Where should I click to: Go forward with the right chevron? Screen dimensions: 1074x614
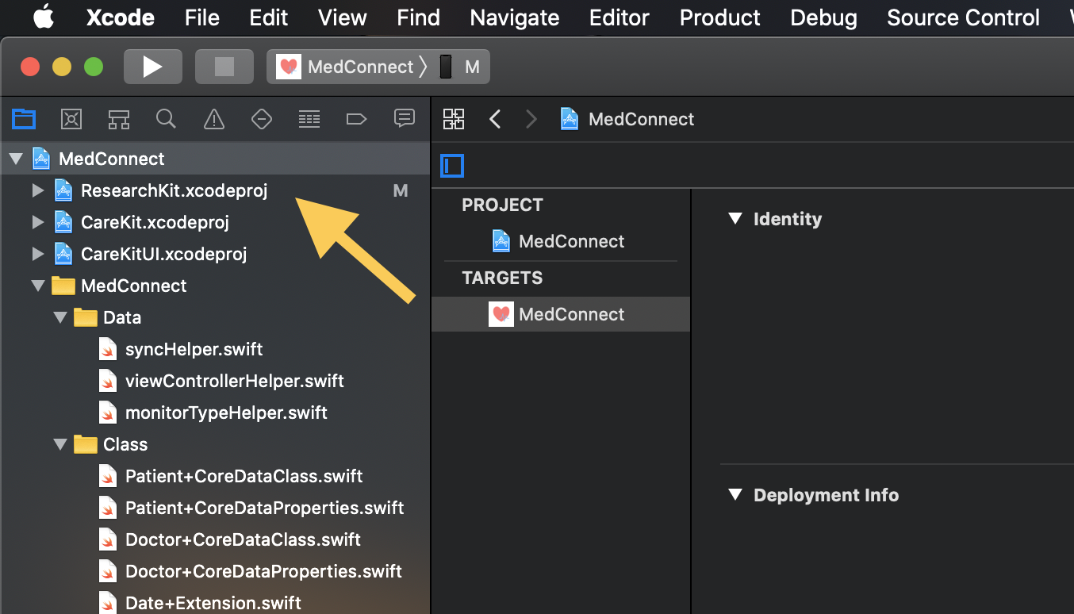pos(531,119)
